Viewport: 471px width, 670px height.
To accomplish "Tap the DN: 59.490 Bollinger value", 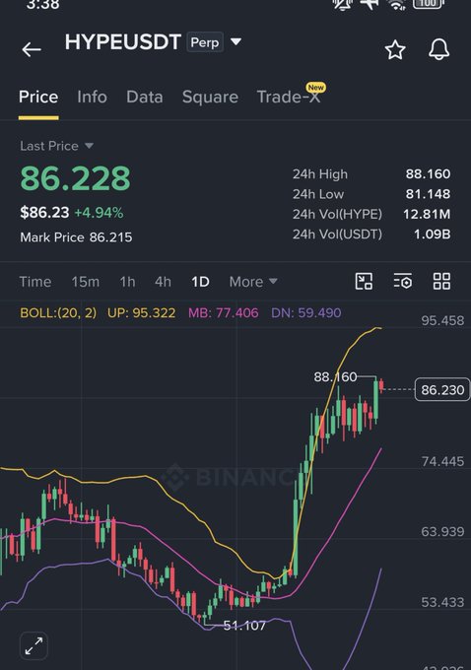I will click(306, 312).
